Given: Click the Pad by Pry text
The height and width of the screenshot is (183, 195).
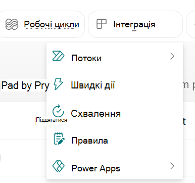Looking at the screenshot, I should point(25,86).
